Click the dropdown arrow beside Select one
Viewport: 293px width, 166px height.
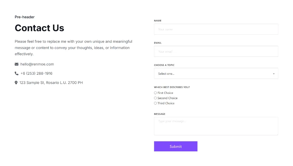point(273,74)
